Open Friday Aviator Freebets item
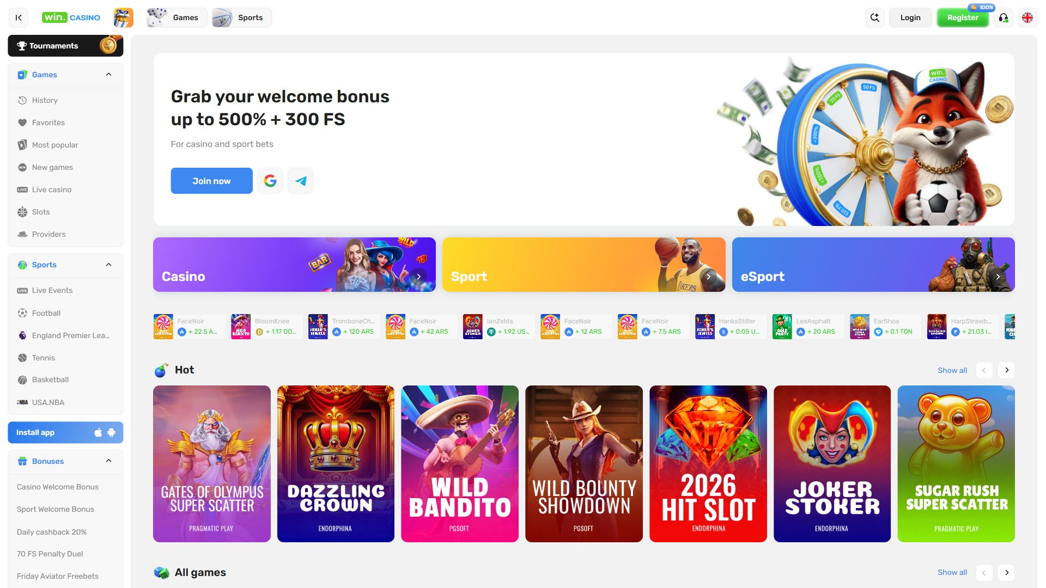This screenshot has width=1046, height=588. click(58, 576)
